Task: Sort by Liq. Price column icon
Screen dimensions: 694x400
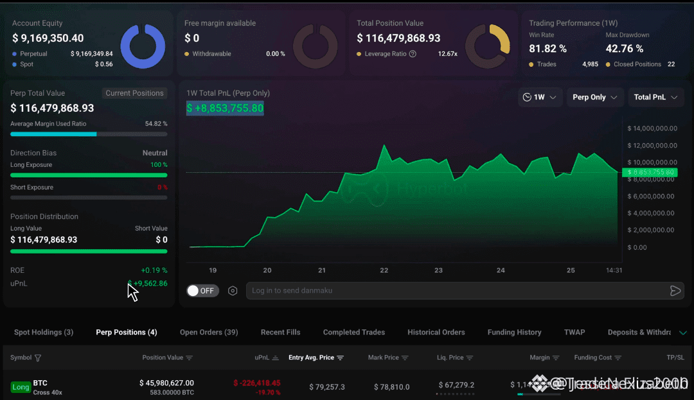Action: point(470,358)
